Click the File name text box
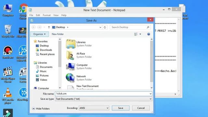The image size is (208, 117). pos(102,94)
